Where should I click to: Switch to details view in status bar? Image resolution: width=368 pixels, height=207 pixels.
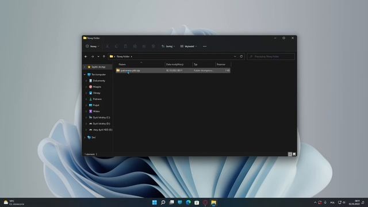pyautogui.click(x=290, y=154)
